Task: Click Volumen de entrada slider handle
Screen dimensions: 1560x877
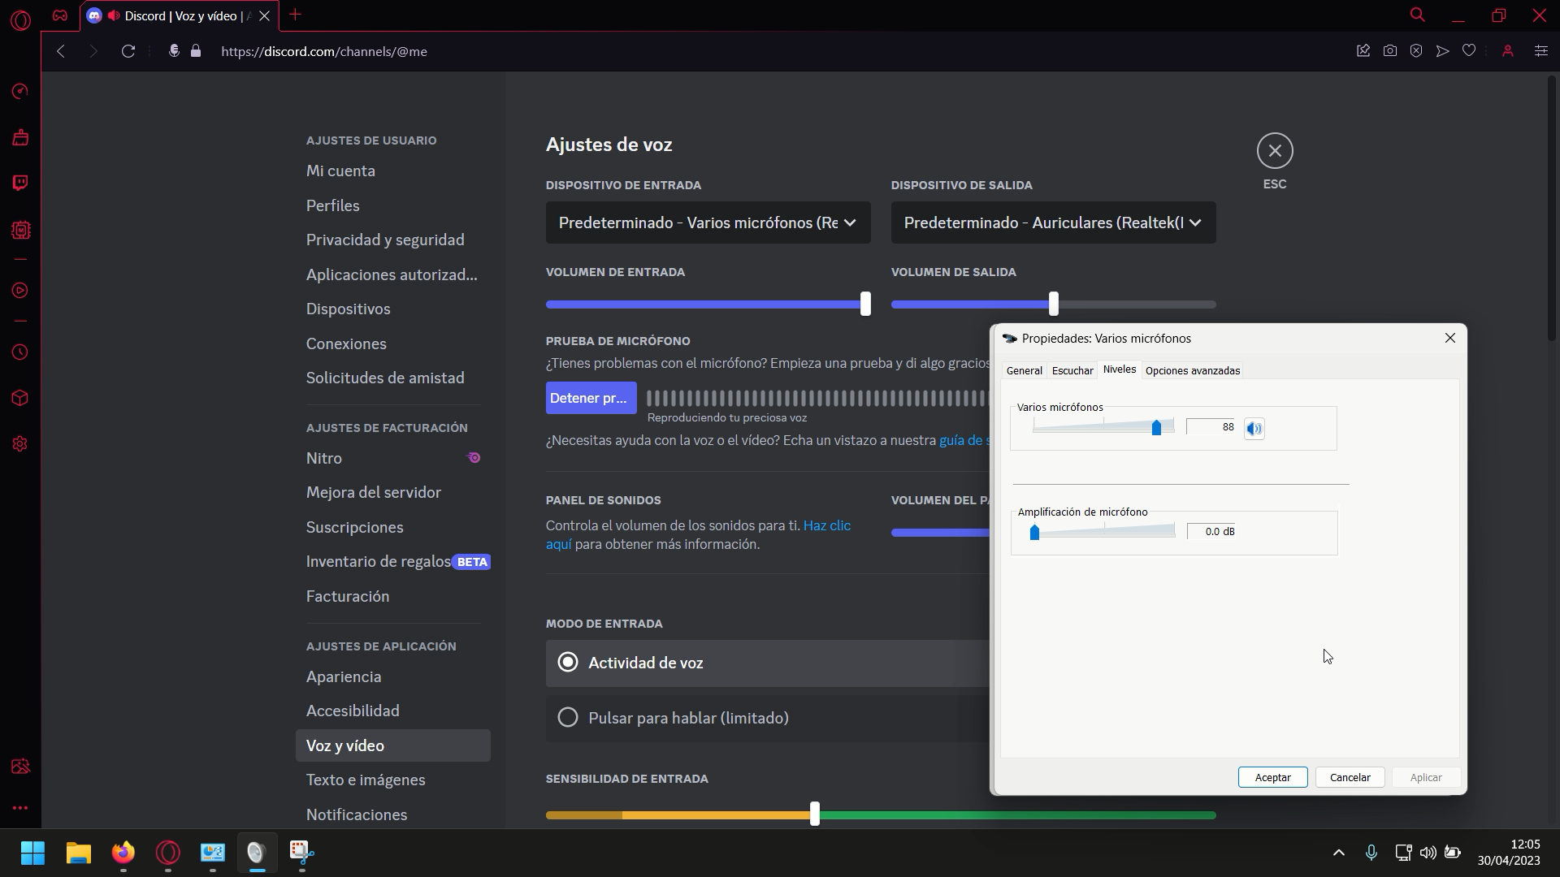Action: [865, 305]
